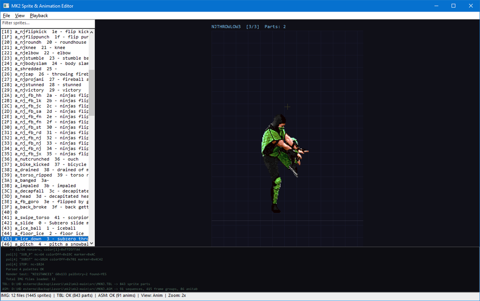480x301 pixels.
Task: Select the [37] a_bike_kicked row
Action: [44, 165]
